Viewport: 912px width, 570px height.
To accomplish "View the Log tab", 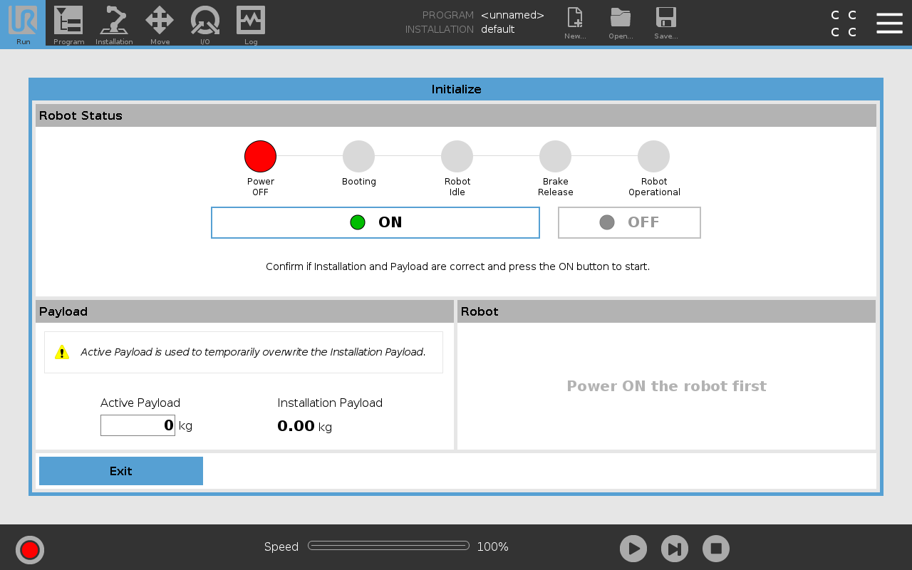I will [251, 23].
